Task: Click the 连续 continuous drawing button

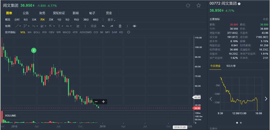Action: pos(93,26)
